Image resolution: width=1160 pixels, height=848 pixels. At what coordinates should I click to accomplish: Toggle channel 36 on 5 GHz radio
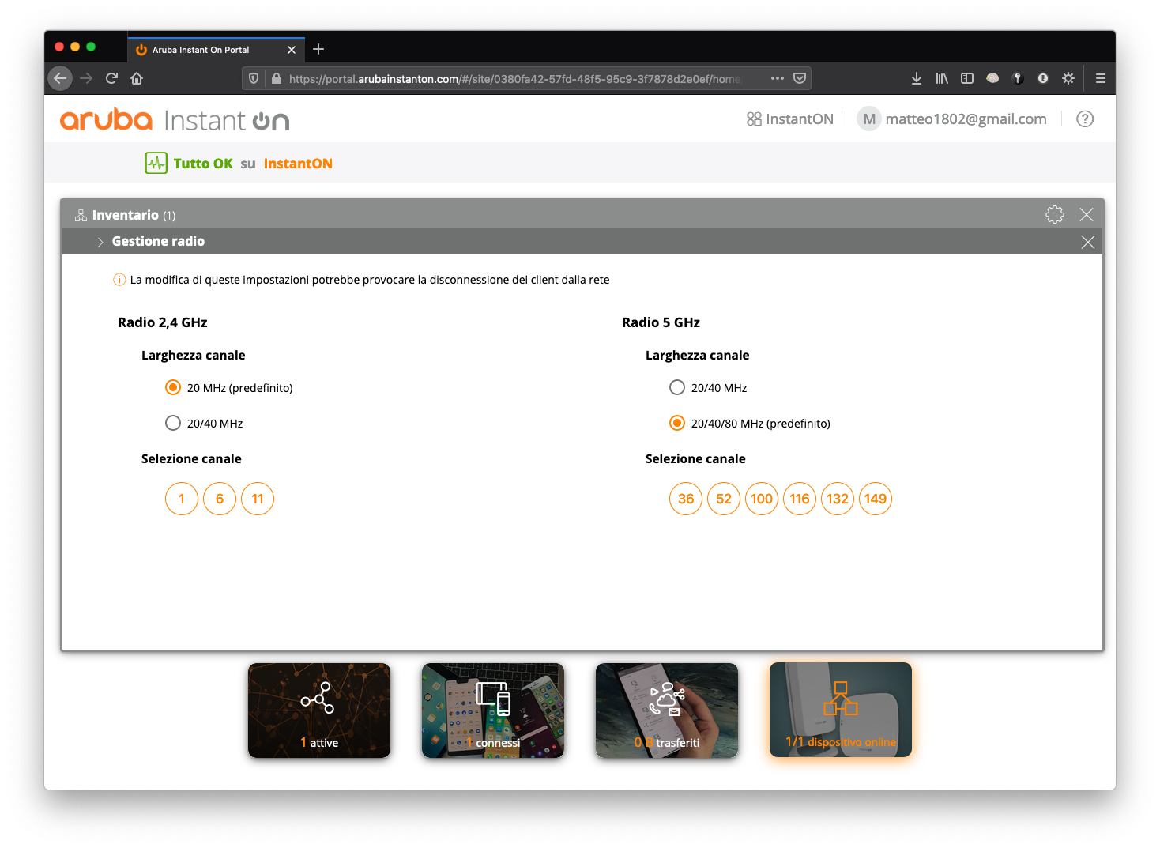(x=686, y=499)
